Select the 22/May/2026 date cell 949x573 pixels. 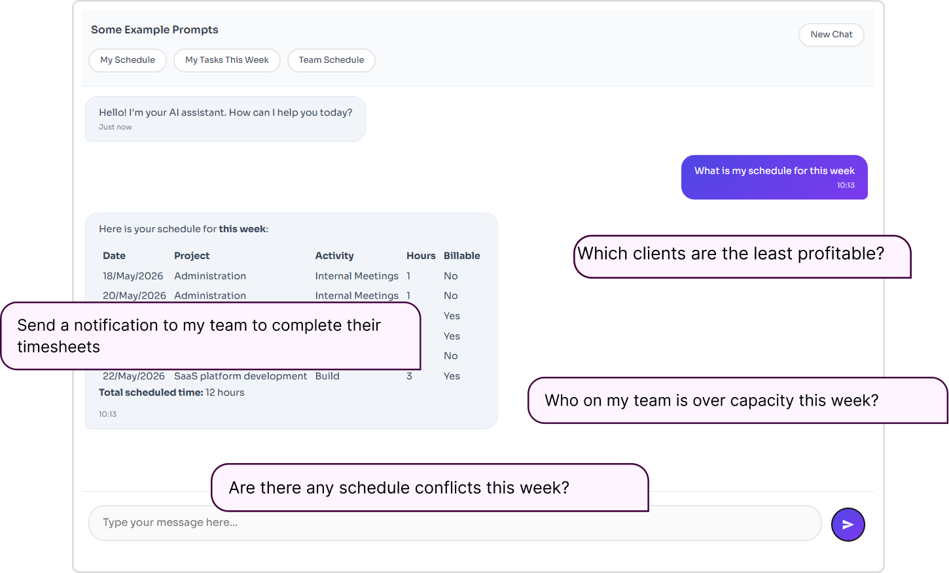tap(134, 376)
